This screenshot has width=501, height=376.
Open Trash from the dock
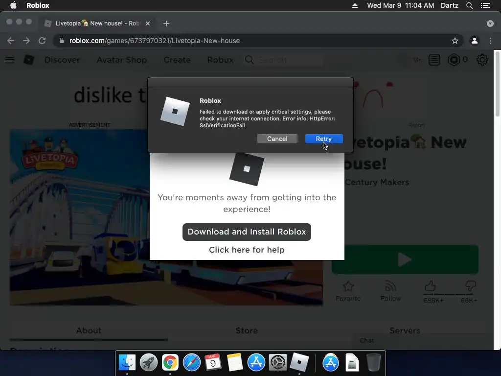373,363
